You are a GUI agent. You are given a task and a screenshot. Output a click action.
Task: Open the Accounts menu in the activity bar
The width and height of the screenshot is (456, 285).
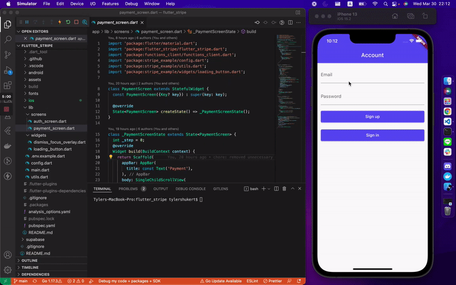[7, 255]
